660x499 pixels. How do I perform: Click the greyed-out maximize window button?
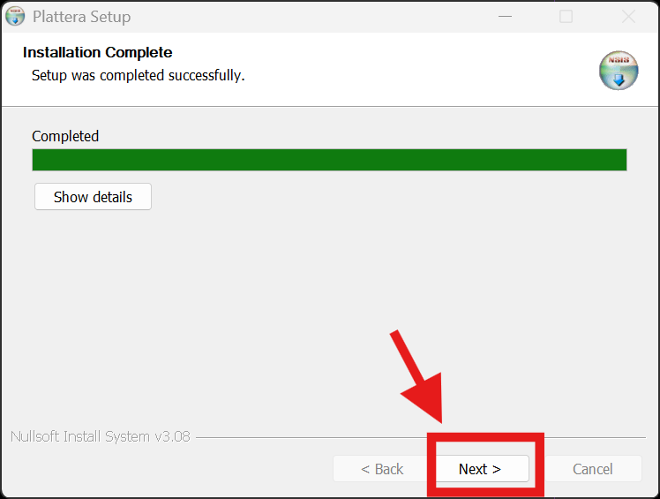566,17
